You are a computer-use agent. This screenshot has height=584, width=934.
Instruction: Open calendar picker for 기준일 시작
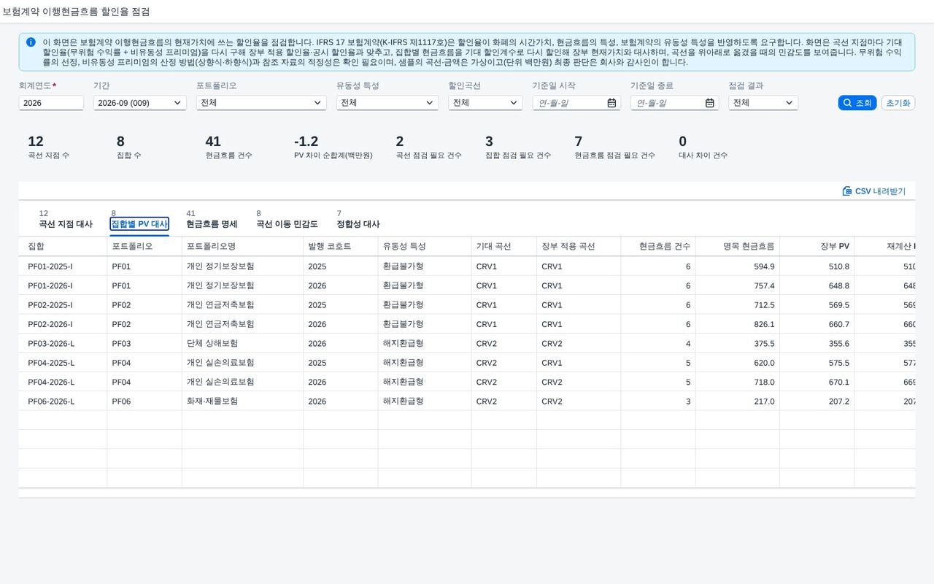click(x=611, y=103)
